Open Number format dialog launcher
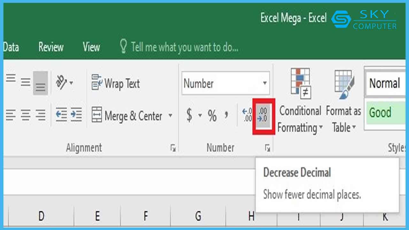This screenshot has height=230, width=409. [x=267, y=148]
